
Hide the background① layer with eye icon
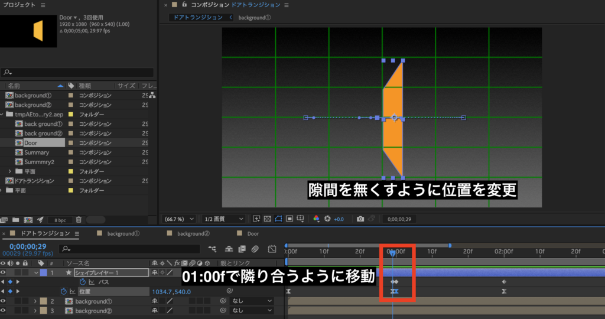pos(4,301)
